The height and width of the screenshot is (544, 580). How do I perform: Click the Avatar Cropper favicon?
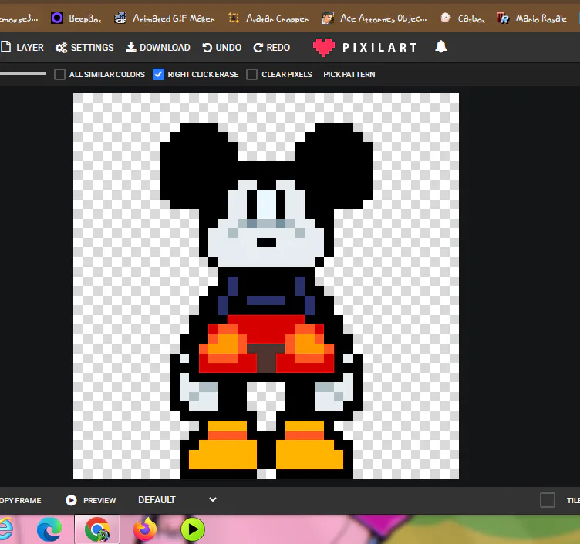[234, 18]
